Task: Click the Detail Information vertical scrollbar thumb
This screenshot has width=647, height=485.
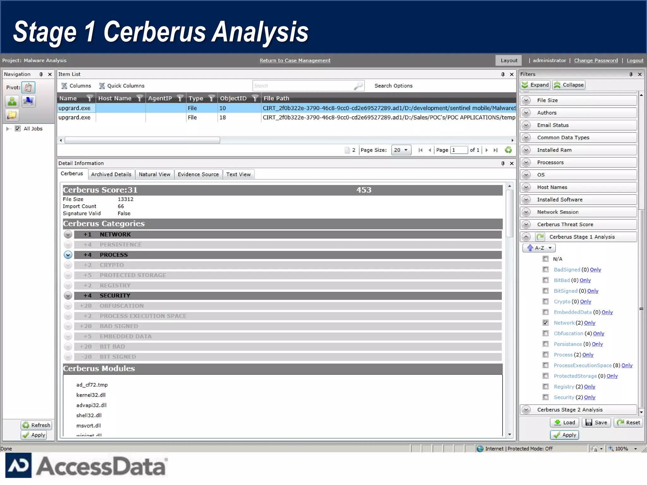Action: [510, 213]
